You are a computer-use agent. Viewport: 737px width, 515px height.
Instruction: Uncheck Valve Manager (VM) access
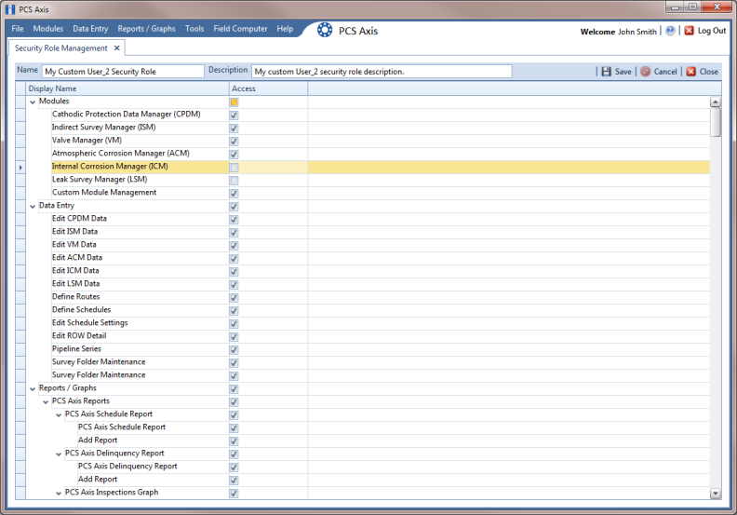(x=234, y=142)
